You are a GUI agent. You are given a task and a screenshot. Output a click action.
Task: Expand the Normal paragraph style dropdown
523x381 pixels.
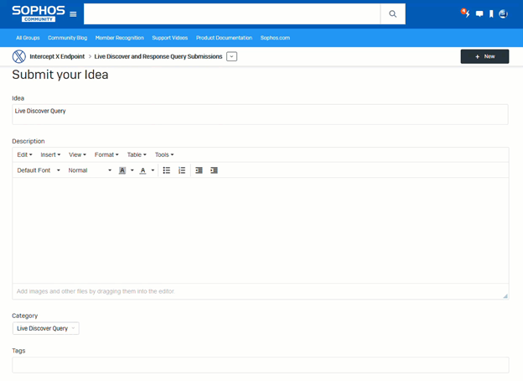[x=90, y=170]
